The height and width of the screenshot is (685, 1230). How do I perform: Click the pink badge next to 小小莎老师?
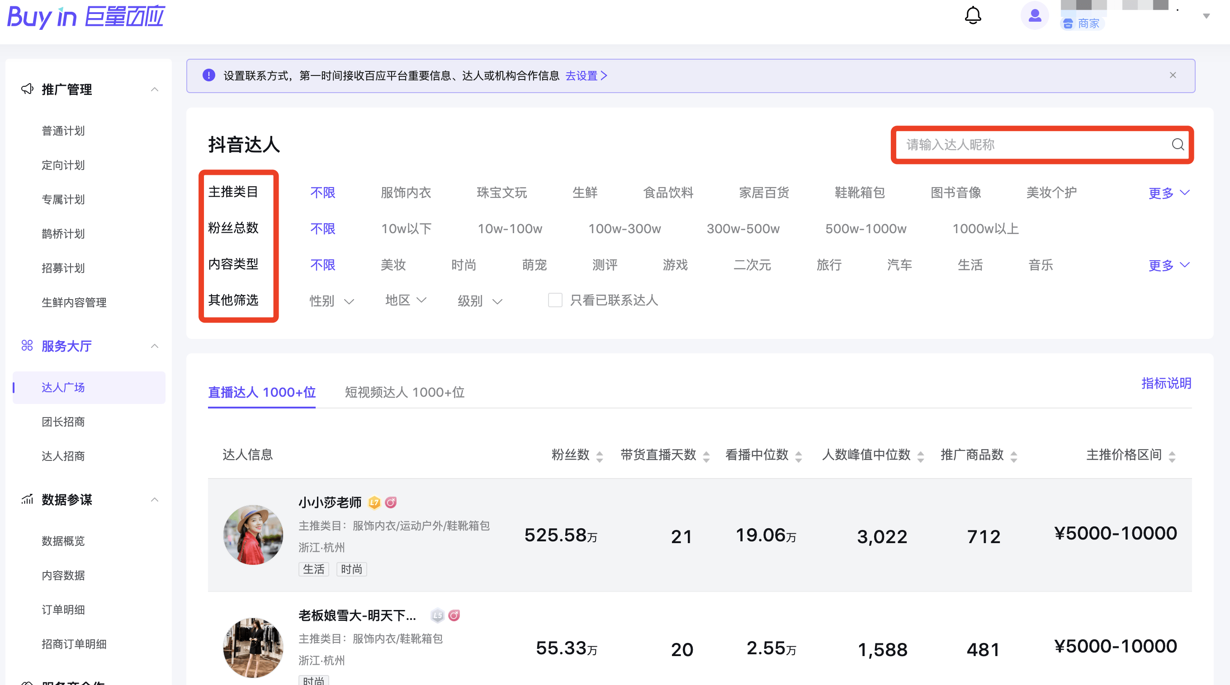point(391,502)
